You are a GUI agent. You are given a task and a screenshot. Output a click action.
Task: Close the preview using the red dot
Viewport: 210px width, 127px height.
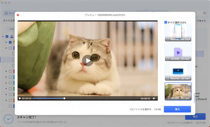click(18, 15)
